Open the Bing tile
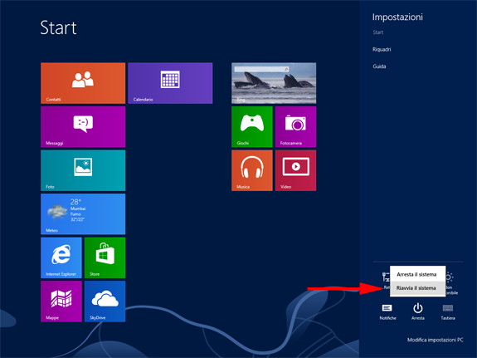 tap(274, 83)
